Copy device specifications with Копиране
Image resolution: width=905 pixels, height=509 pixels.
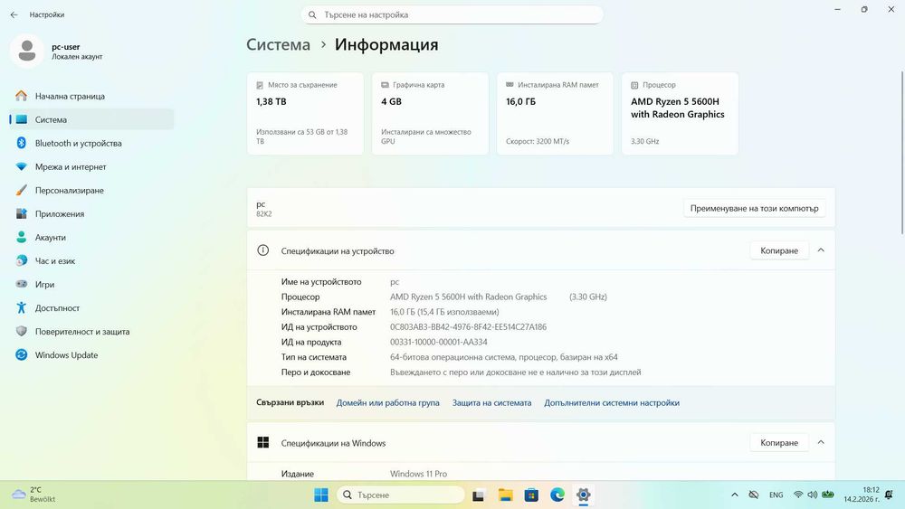tap(779, 250)
